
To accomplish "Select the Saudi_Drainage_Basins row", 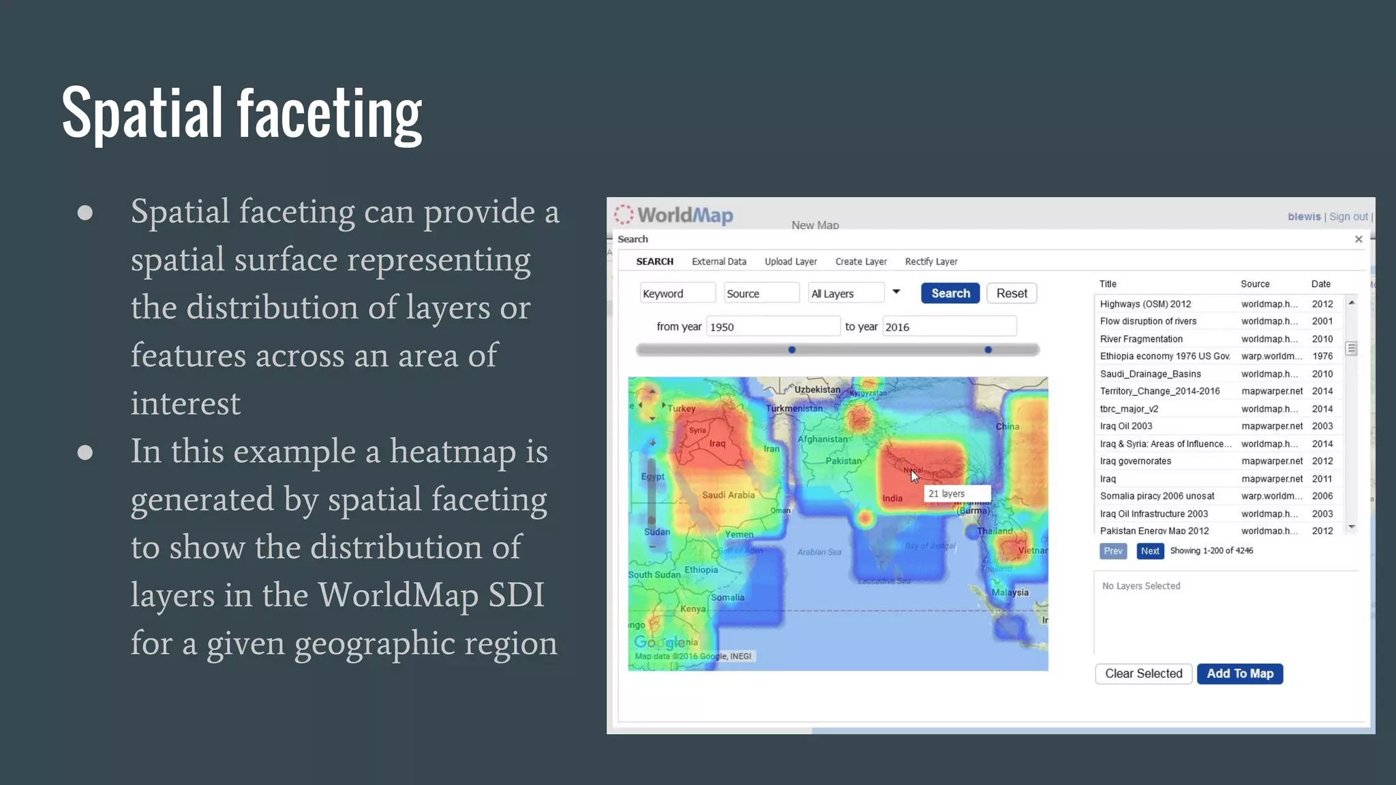I will 1219,374.
